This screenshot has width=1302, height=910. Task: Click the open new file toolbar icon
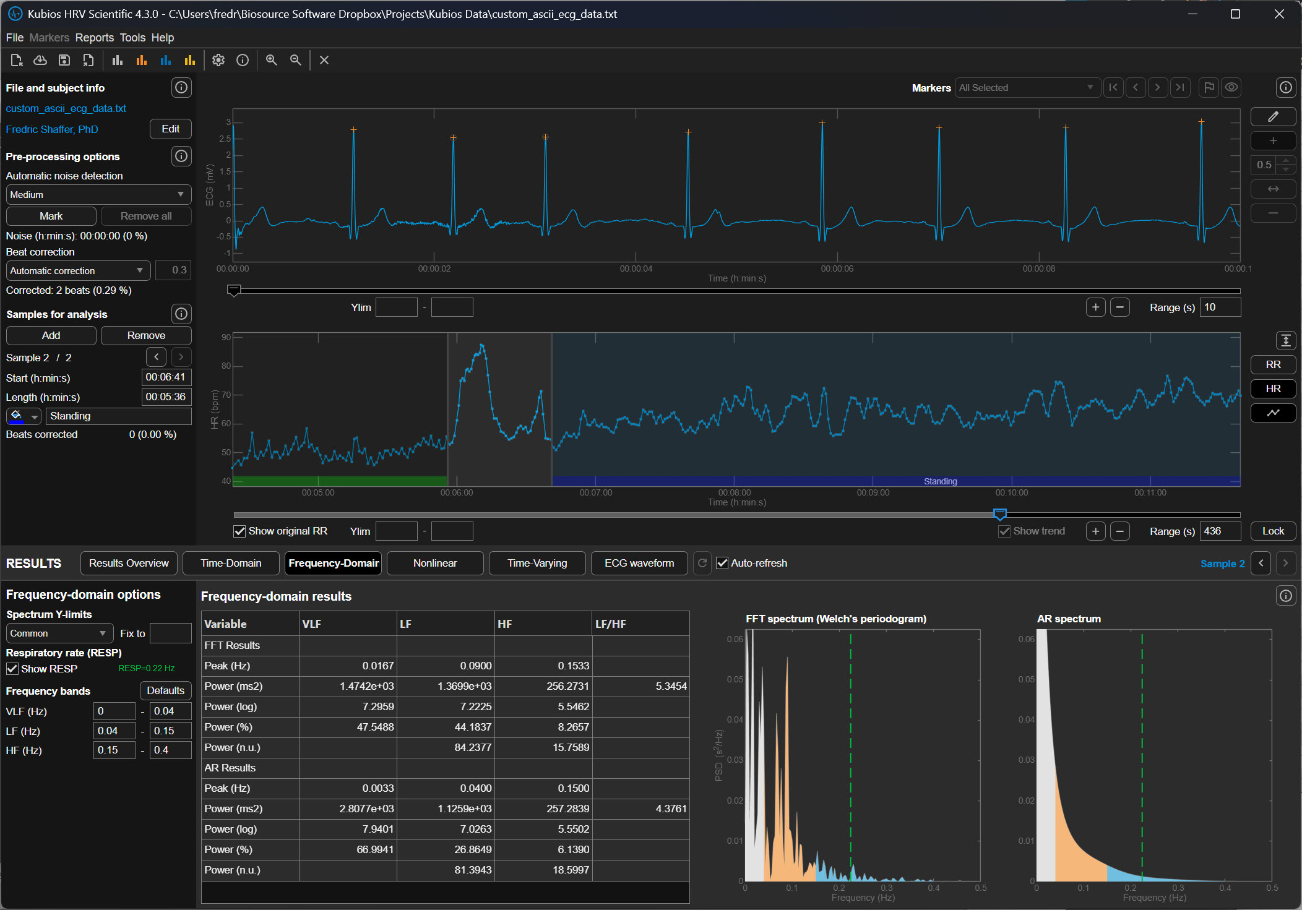click(17, 60)
